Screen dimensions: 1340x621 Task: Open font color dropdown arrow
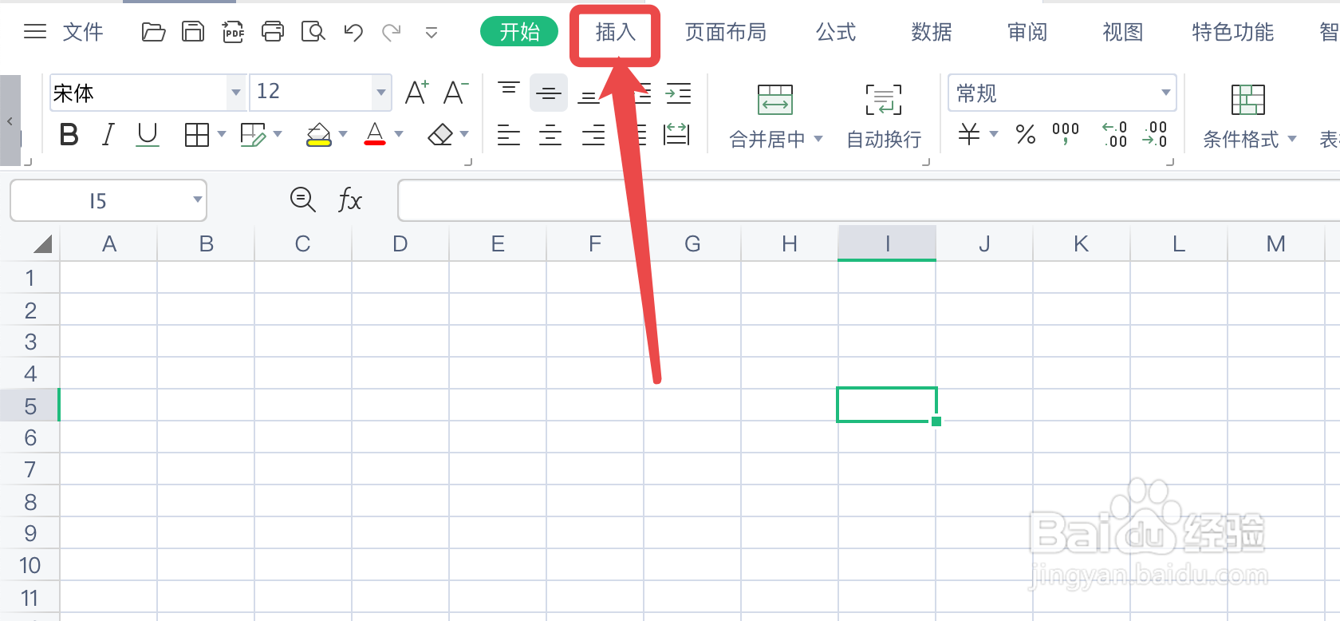click(399, 134)
